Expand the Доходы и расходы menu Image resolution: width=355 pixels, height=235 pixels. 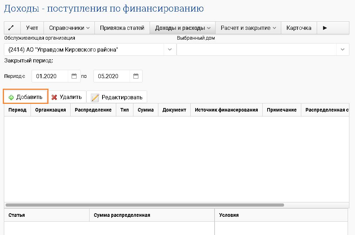(183, 28)
